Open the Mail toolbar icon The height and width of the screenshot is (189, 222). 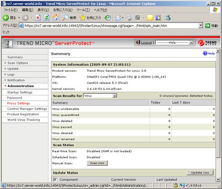[118, 17]
